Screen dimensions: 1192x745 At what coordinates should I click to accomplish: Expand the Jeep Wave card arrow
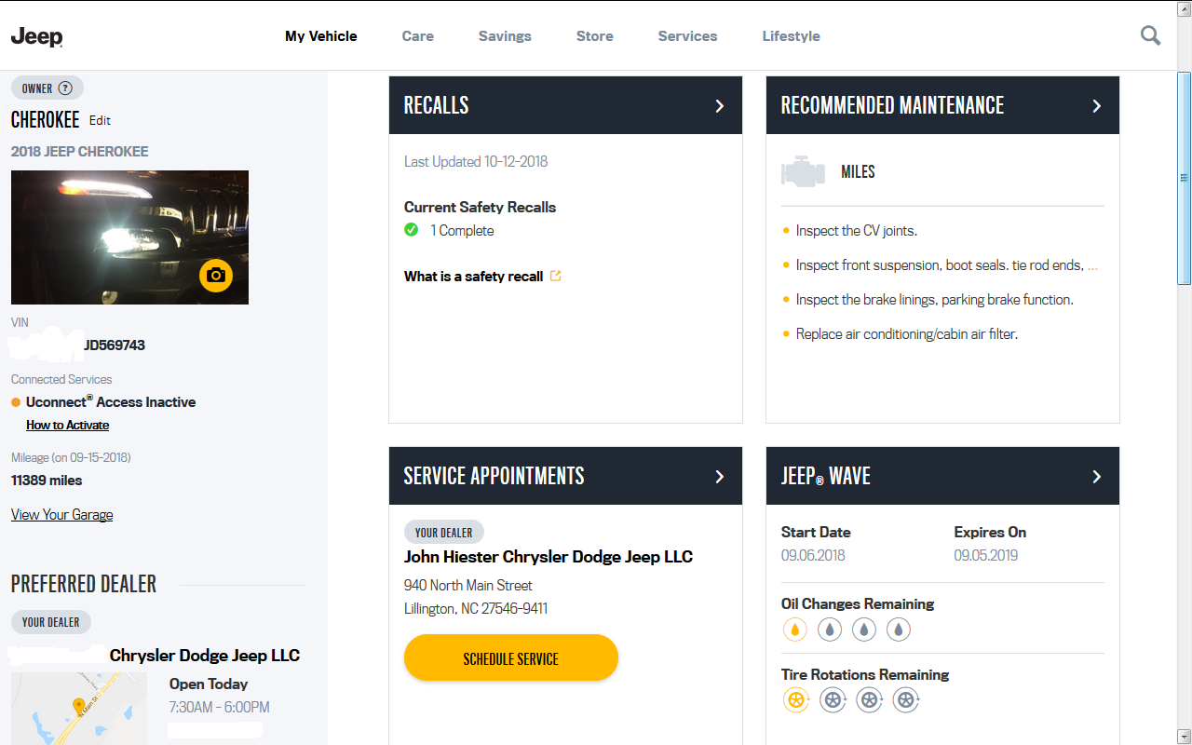tap(1096, 476)
